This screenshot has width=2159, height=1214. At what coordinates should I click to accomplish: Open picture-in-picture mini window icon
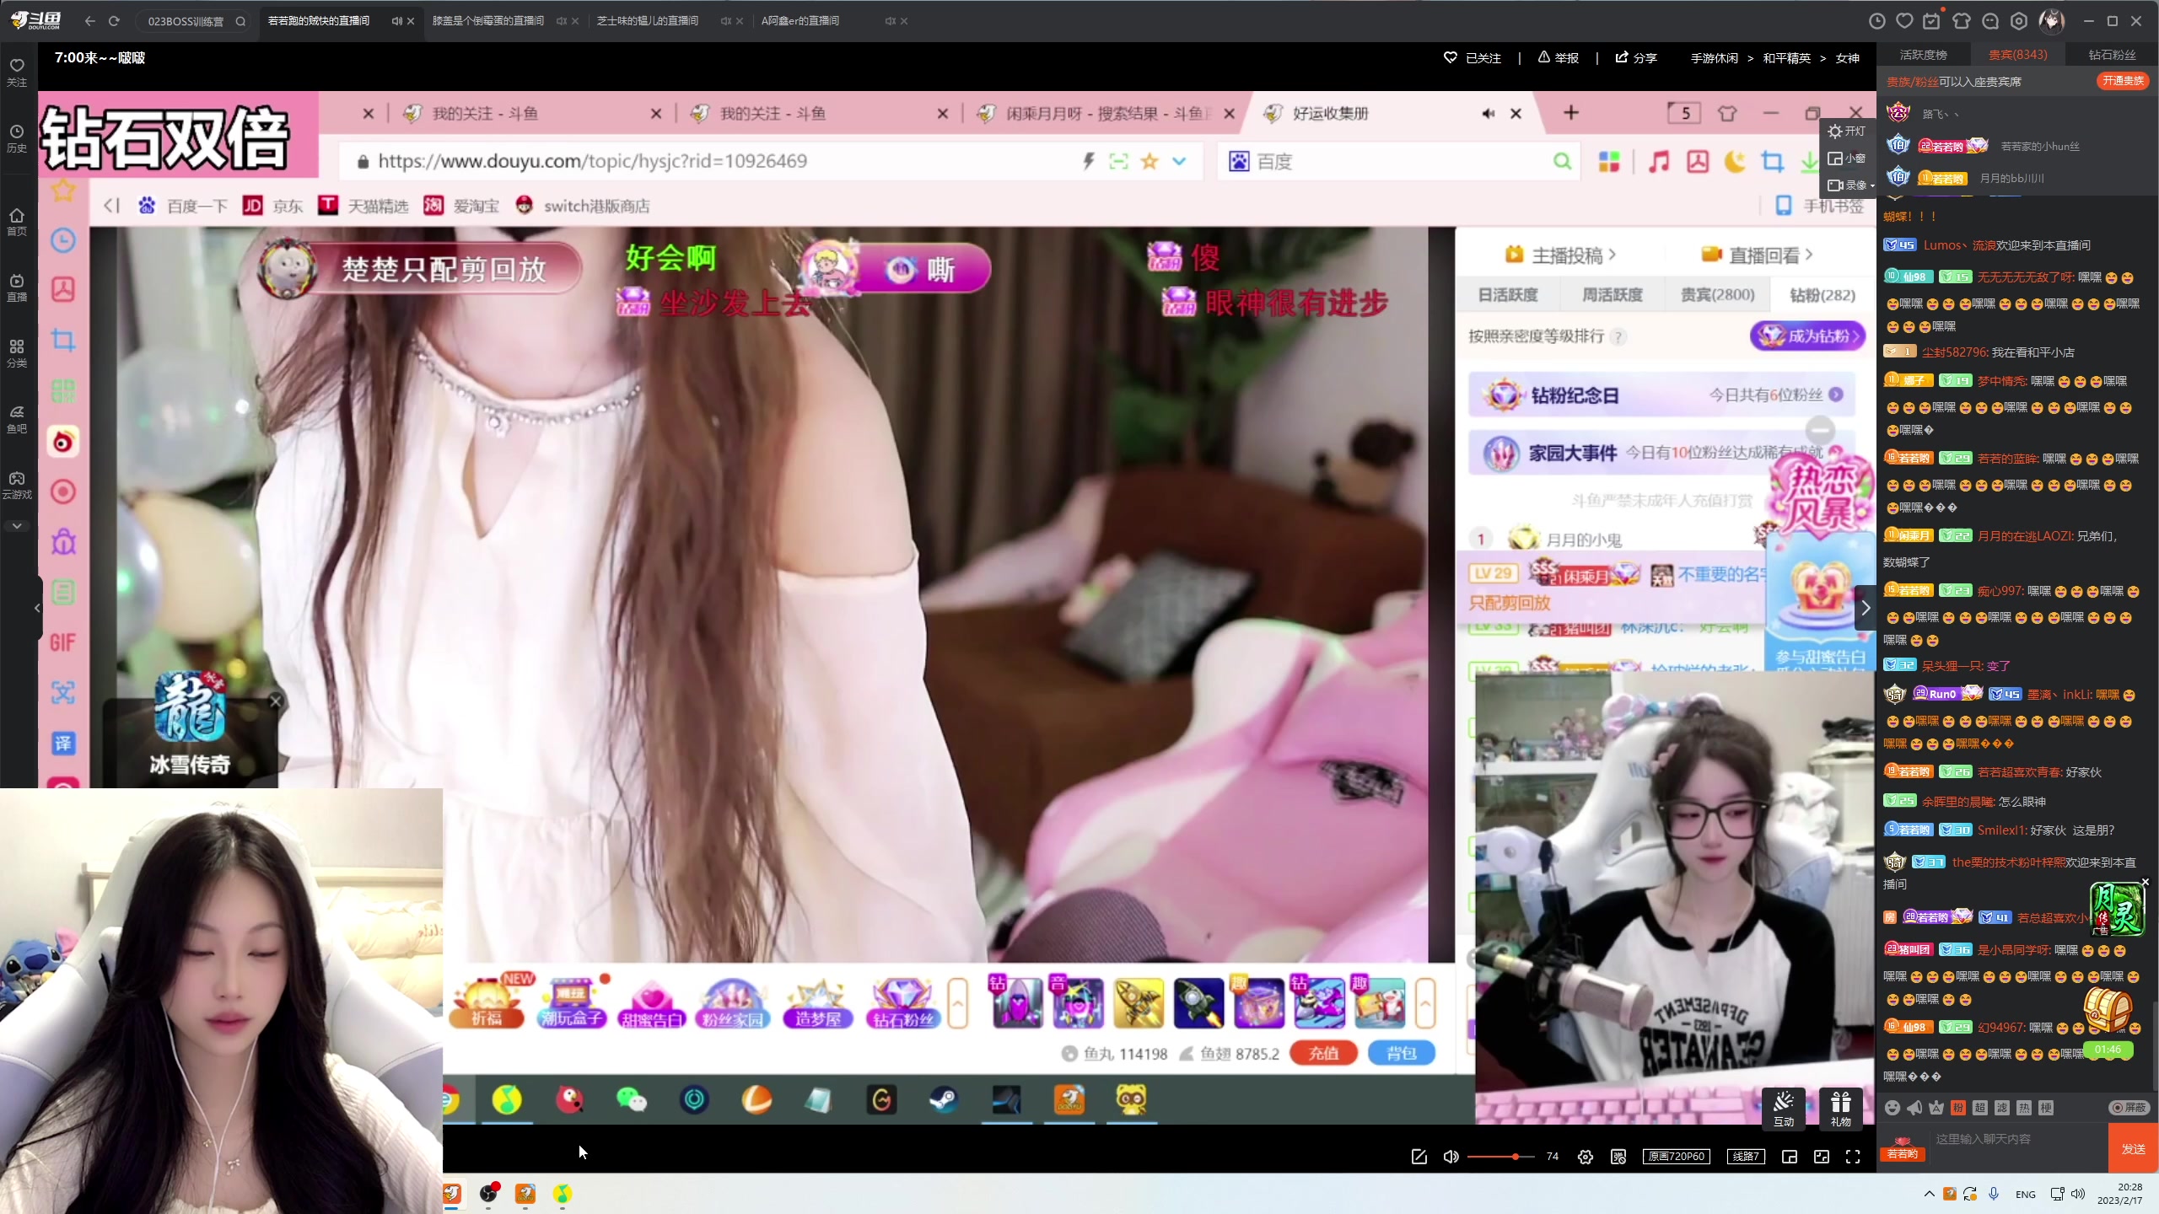point(1790,1157)
